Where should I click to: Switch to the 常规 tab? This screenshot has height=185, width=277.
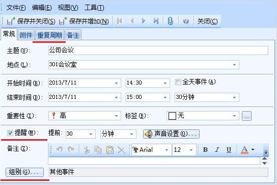pyautogui.click(x=9, y=34)
